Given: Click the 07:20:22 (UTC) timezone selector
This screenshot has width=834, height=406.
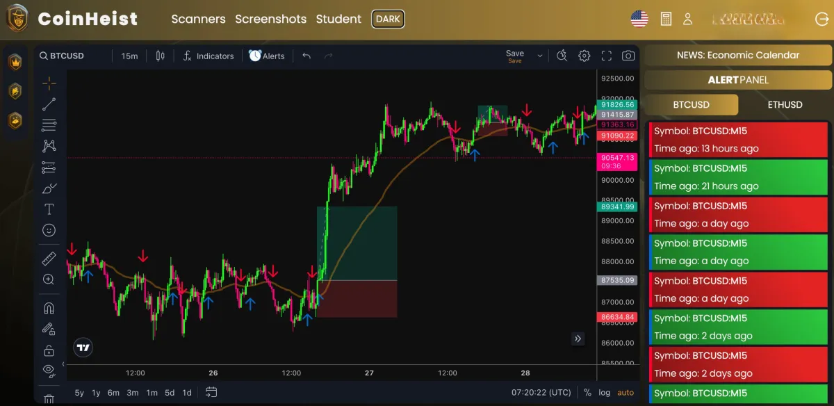Looking at the screenshot, I should tap(541, 393).
